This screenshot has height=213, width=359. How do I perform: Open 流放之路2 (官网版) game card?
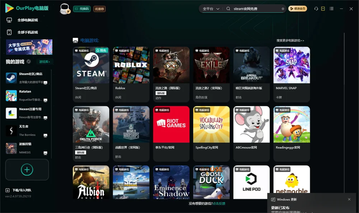(211, 74)
